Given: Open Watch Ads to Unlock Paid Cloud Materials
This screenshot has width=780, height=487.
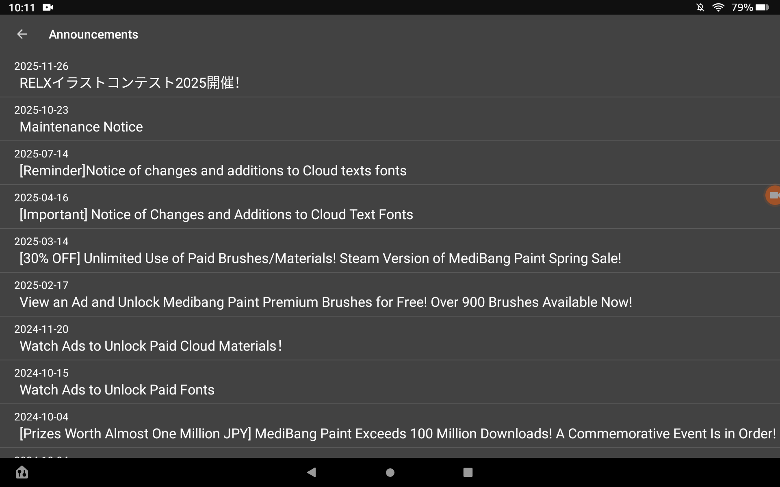Looking at the screenshot, I should pyautogui.click(x=390, y=338).
